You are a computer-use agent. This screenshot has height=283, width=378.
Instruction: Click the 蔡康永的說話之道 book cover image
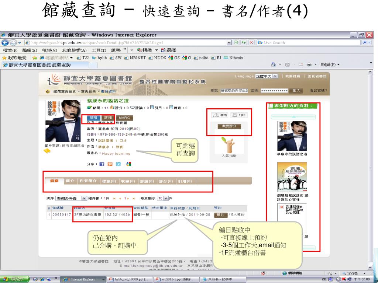tap(63, 121)
